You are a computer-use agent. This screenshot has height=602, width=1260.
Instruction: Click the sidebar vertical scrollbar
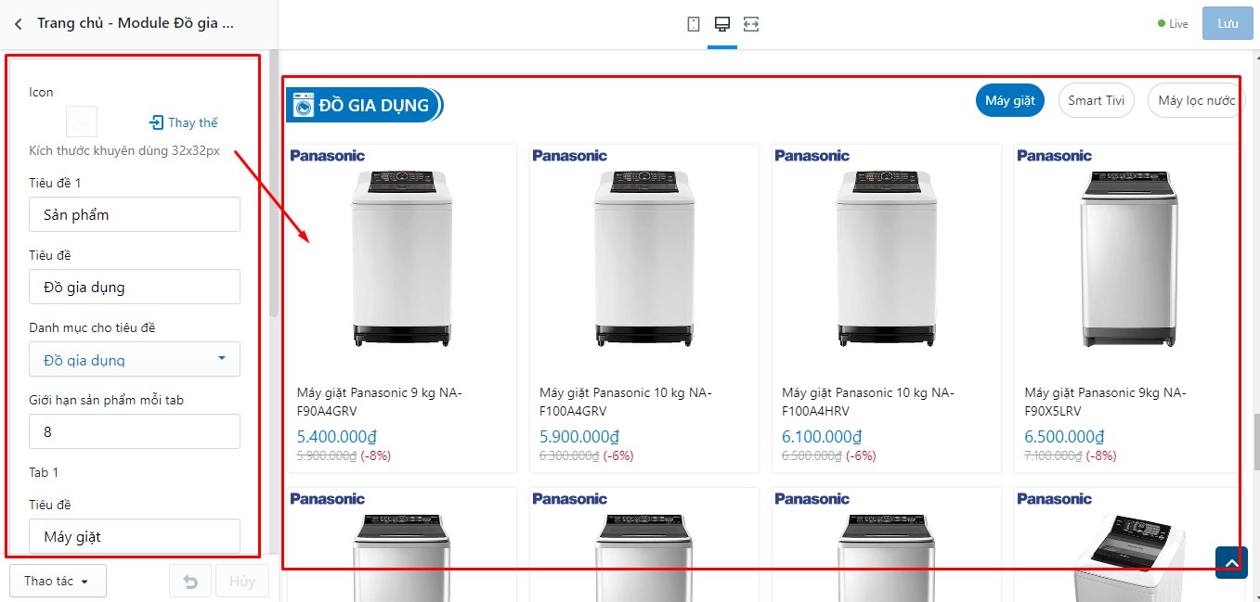coord(274,186)
